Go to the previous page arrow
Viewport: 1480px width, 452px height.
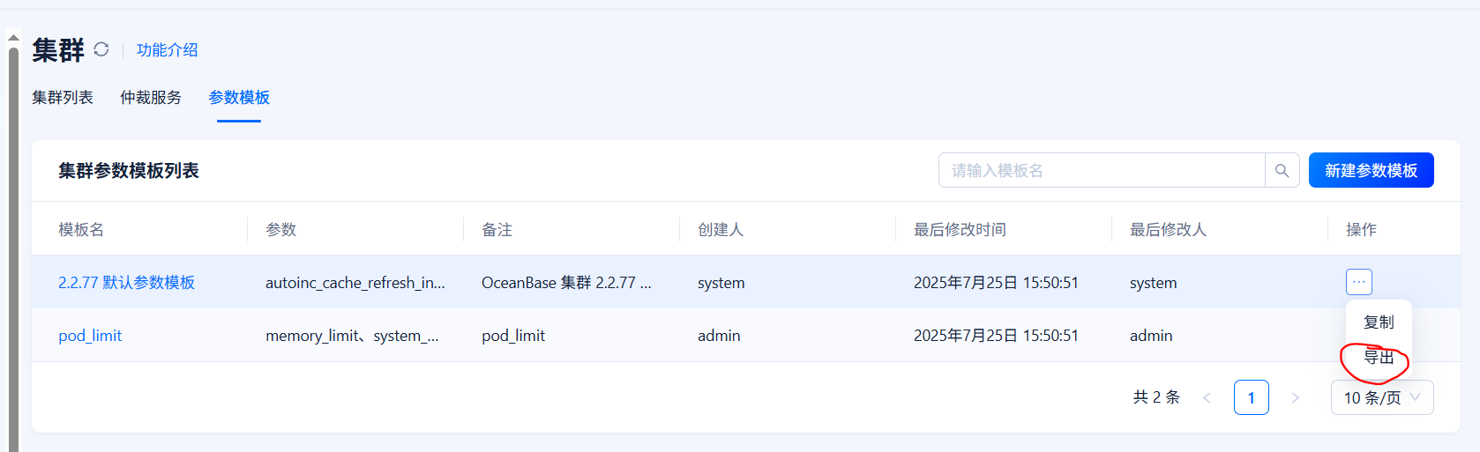coord(1207,397)
